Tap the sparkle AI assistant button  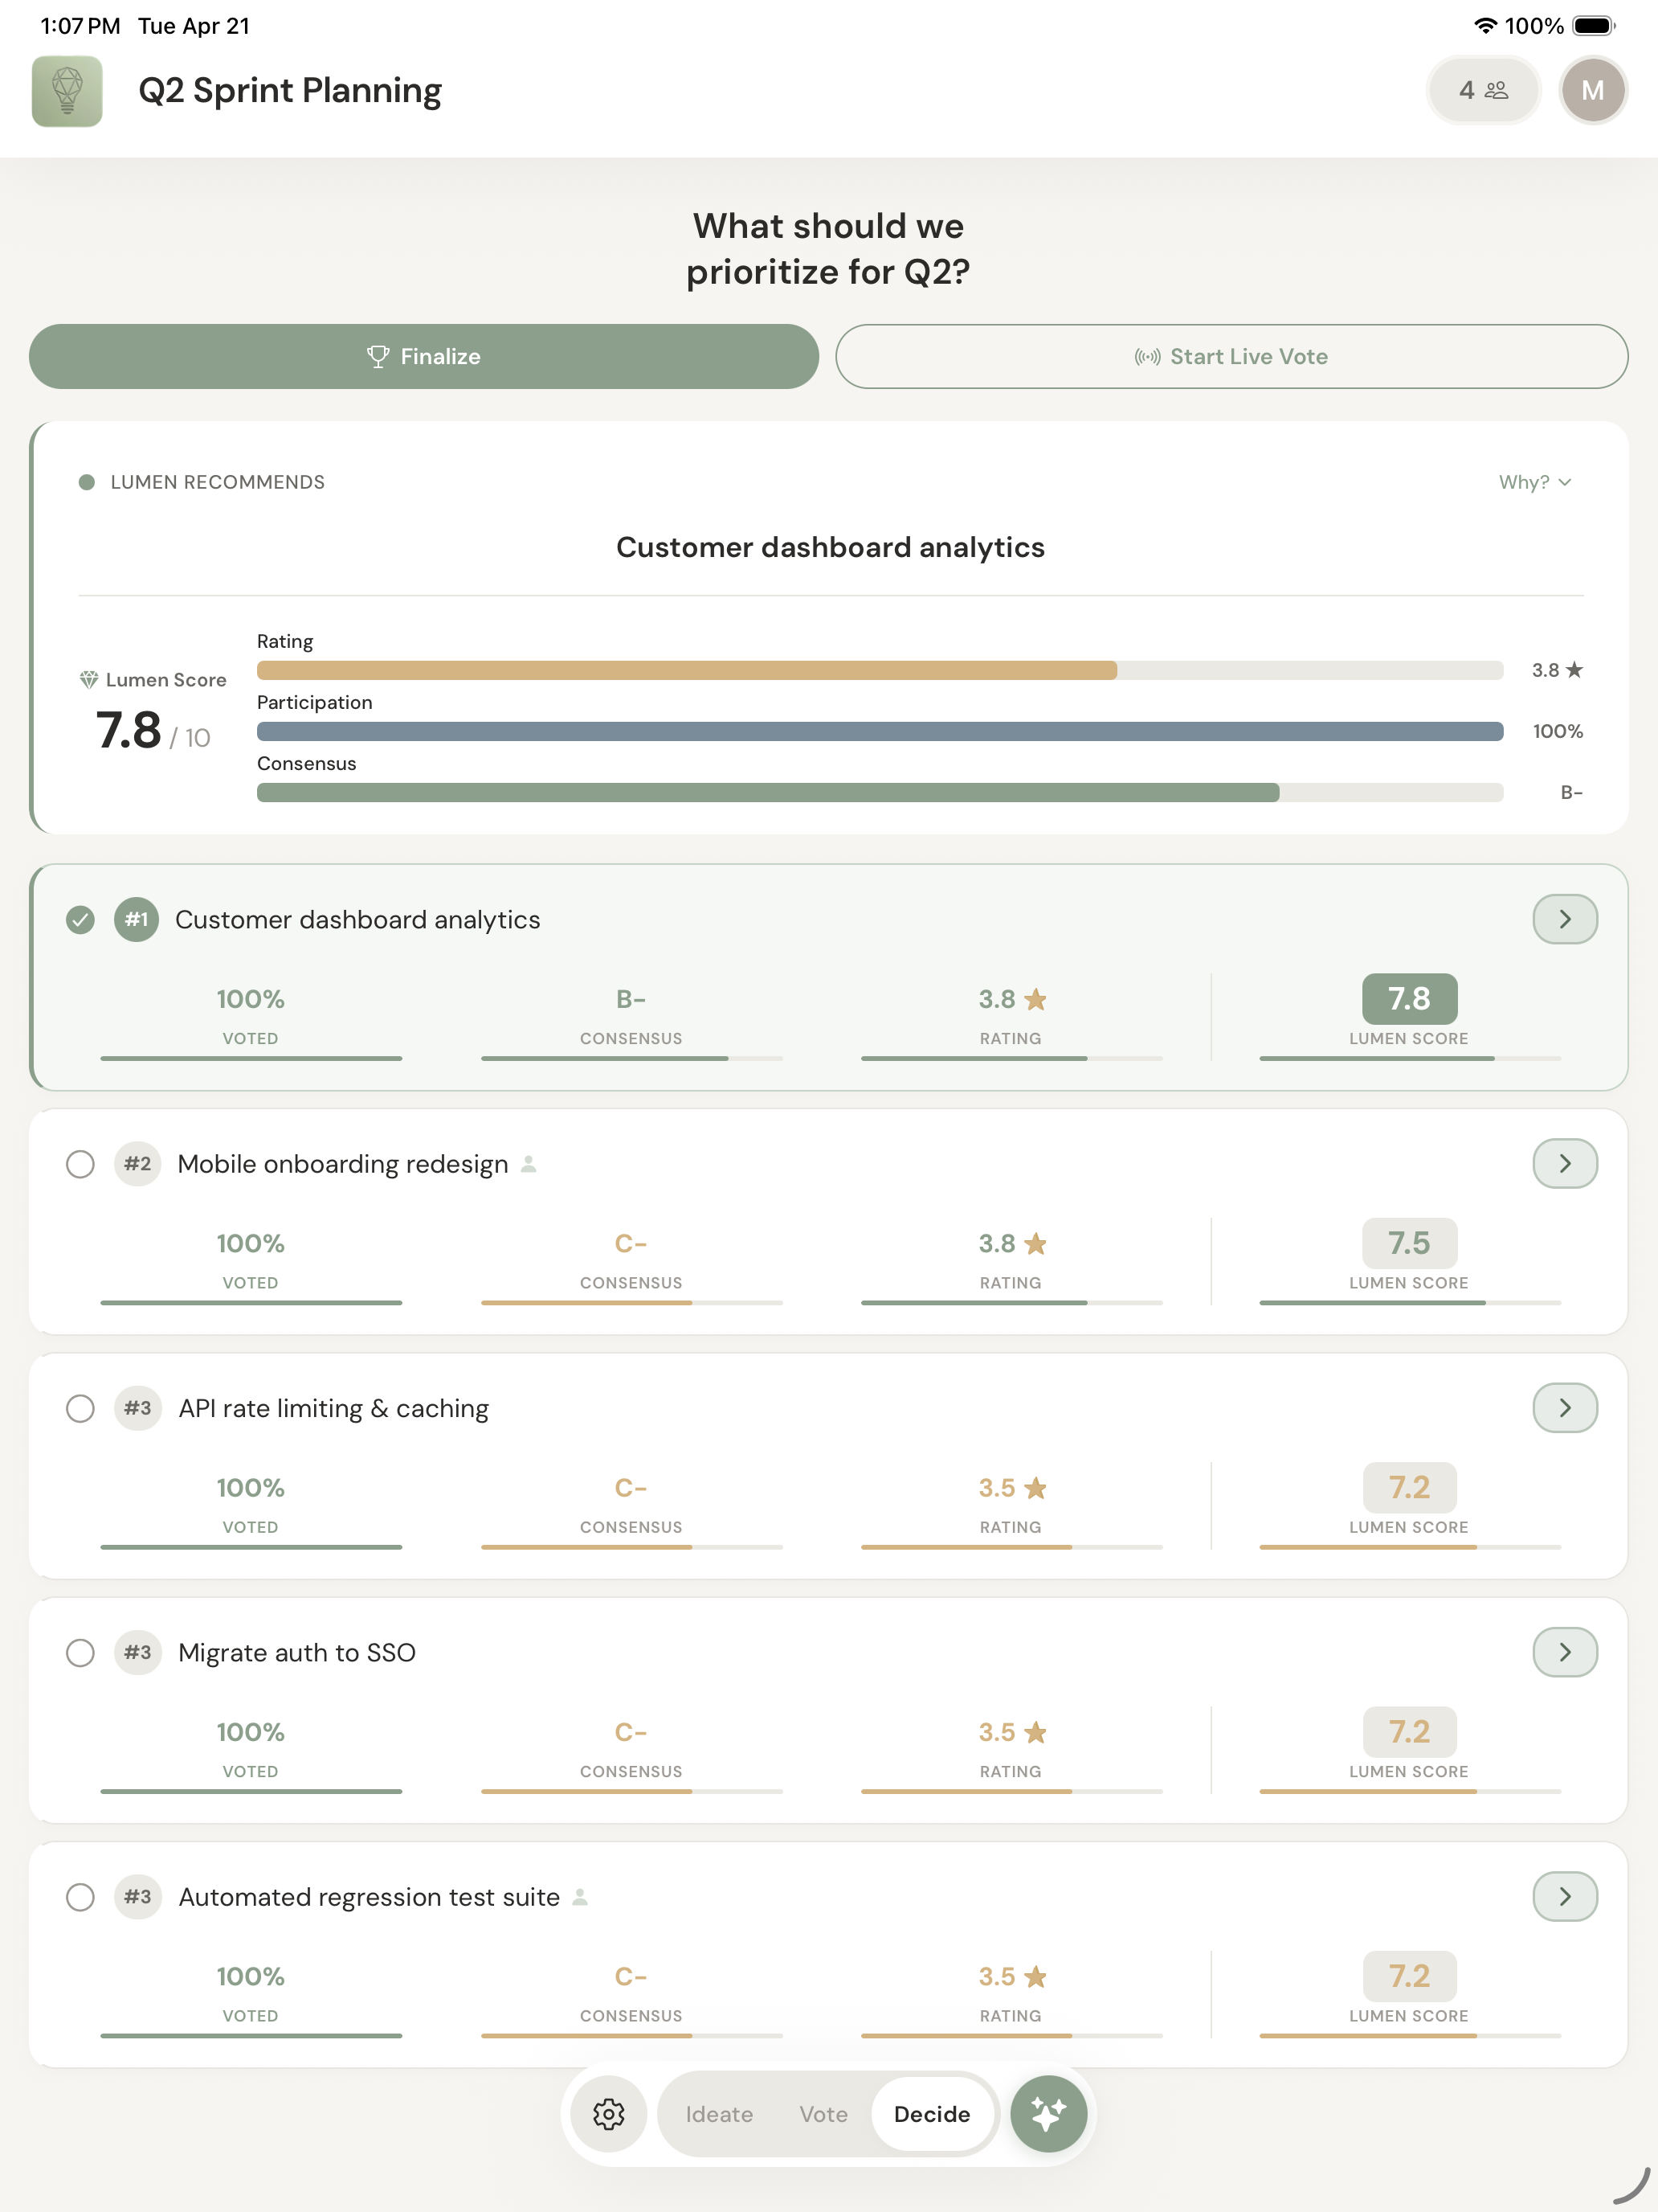point(1048,2114)
